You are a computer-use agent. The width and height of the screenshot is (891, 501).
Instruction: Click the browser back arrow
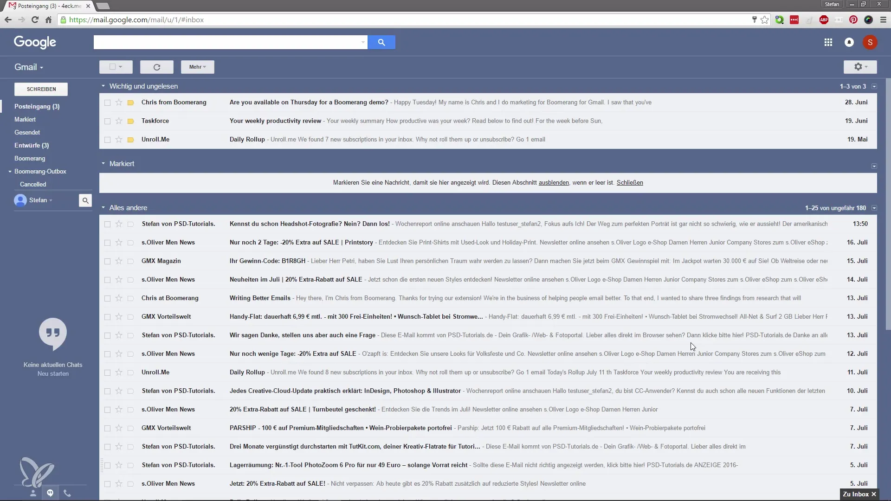tap(8, 20)
